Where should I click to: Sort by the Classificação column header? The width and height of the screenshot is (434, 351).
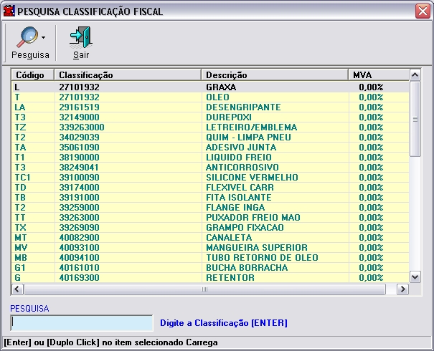pos(128,75)
